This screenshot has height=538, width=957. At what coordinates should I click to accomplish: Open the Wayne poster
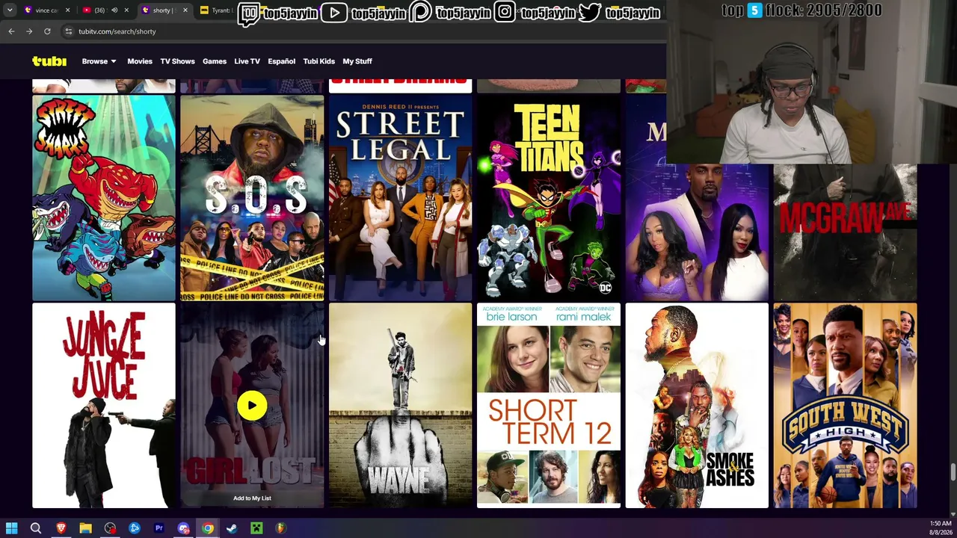pos(400,406)
